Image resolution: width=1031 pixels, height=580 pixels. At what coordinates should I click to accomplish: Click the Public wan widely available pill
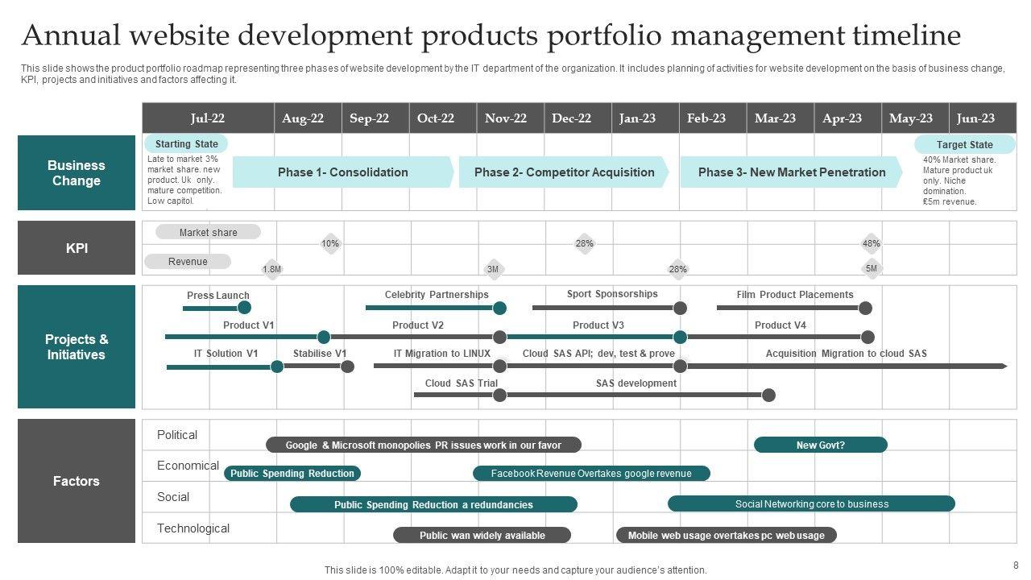(x=482, y=535)
